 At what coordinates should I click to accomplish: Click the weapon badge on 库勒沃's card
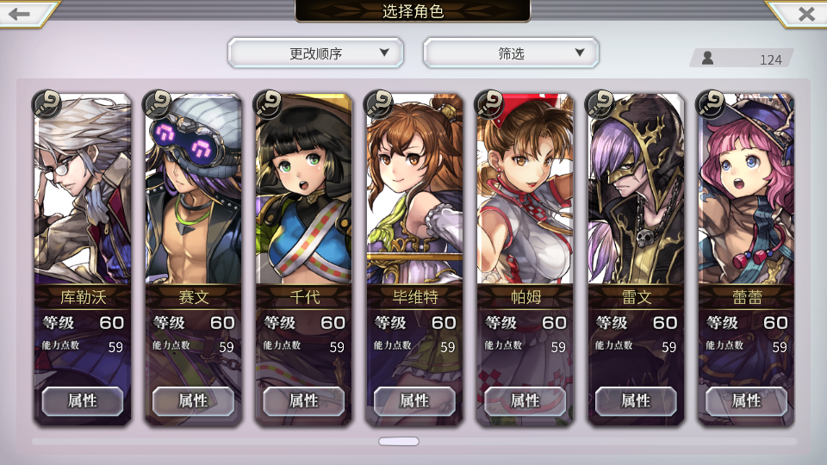tap(47, 104)
